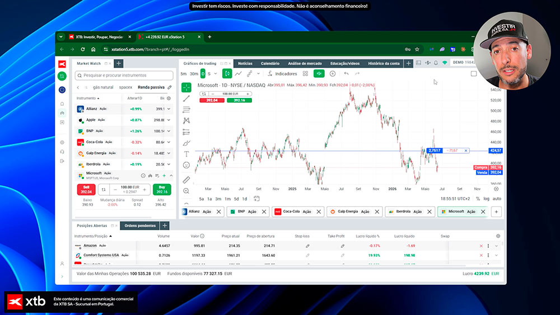Image resolution: width=560 pixels, height=315 pixels.
Task: Expand Comfort Systems USA position chevron
Action: coord(496,256)
